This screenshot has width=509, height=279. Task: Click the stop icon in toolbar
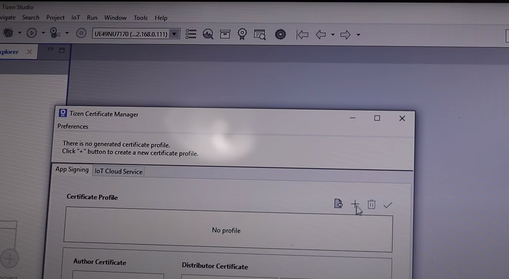click(x=81, y=33)
